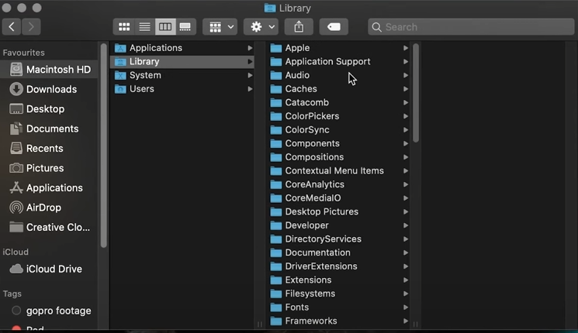Expand the Developer folder arrow
578x333 pixels.
point(406,225)
